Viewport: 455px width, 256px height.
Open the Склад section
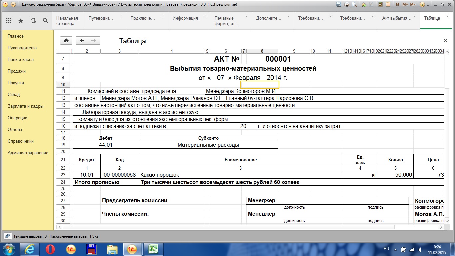(14, 94)
